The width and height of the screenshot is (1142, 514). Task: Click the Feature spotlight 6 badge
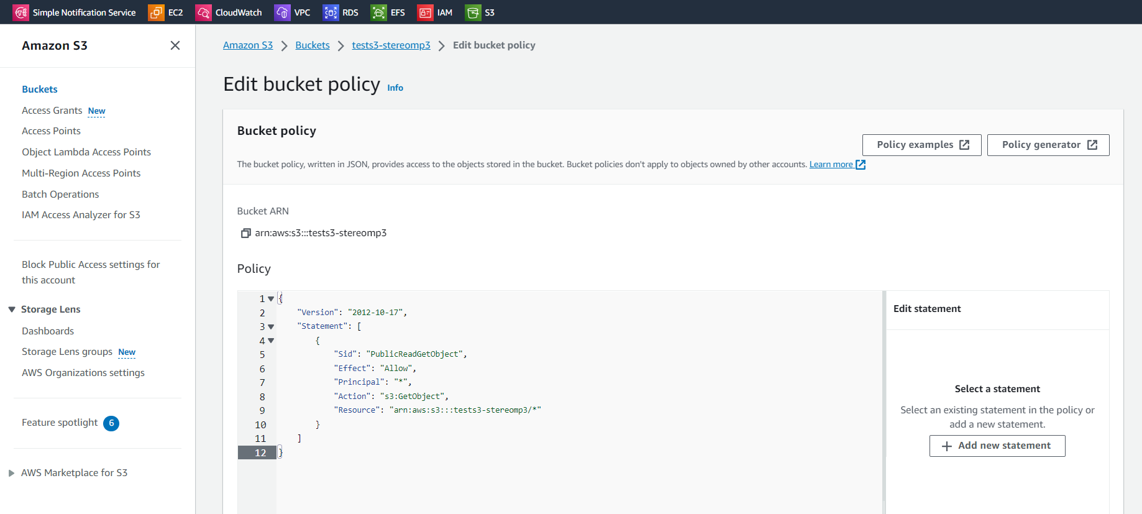(111, 423)
